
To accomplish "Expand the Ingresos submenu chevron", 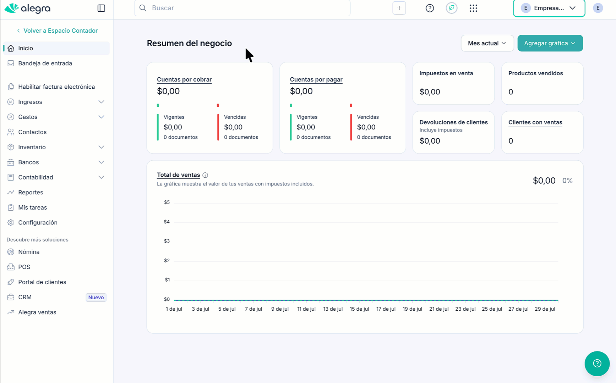I will coord(101,102).
